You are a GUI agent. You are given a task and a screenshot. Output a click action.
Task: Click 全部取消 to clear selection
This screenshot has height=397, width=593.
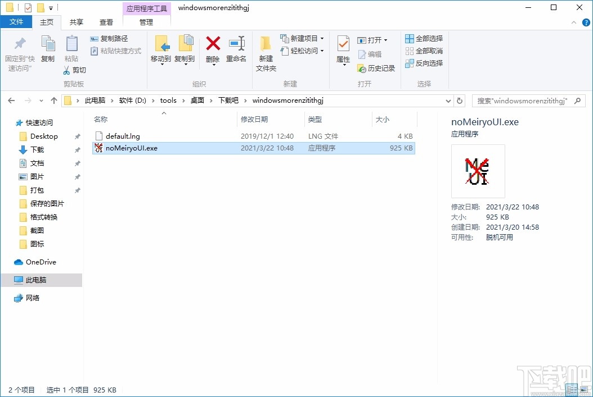coord(424,51)
